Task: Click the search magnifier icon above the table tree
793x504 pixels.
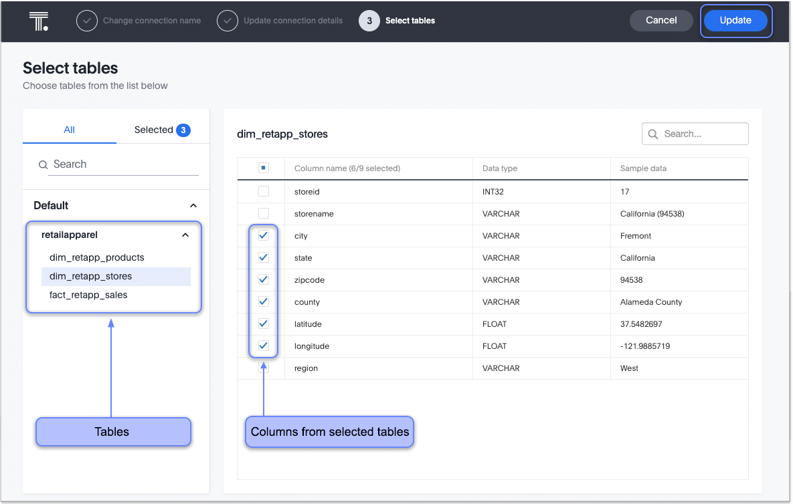Action: 43,164
